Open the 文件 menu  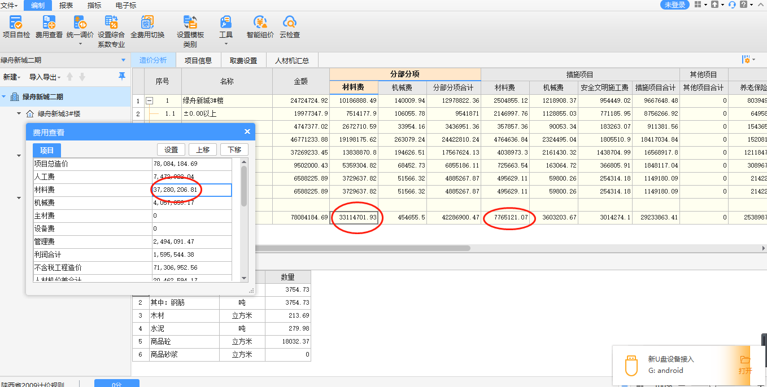click(x=9, y=5)
